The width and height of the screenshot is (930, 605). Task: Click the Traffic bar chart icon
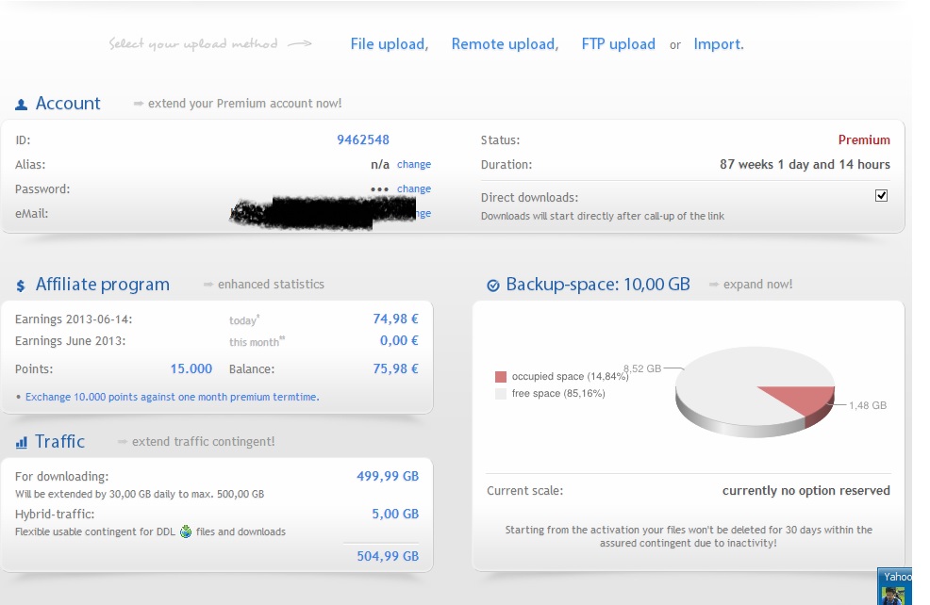[21, 443]
